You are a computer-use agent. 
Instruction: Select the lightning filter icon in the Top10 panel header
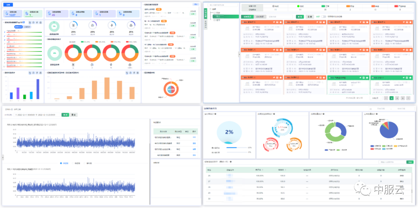click(x=37, y=23)
